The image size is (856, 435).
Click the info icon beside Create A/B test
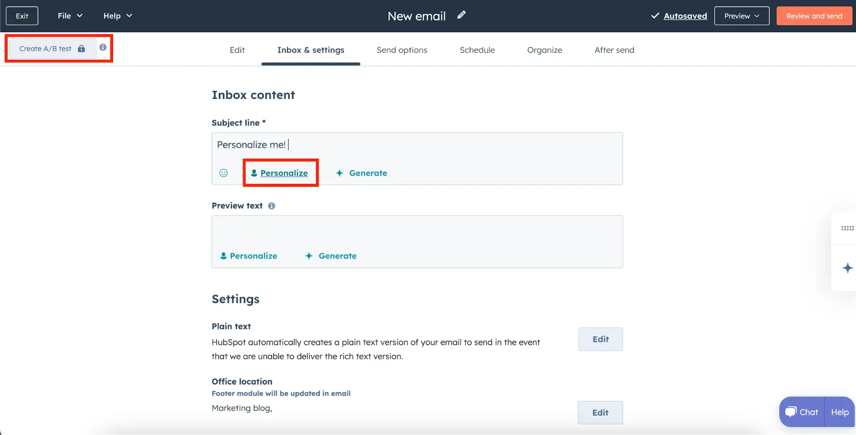[x=103, y=47]
